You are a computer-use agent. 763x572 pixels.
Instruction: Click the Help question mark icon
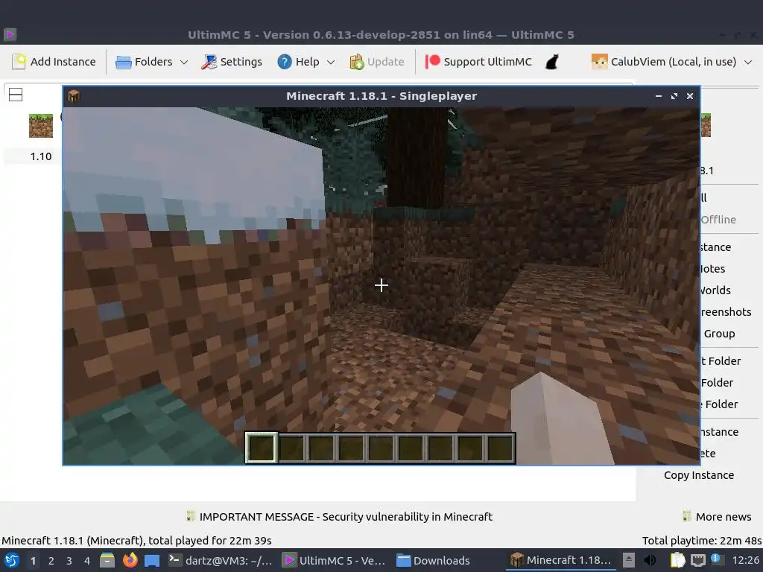click(285, 62)
